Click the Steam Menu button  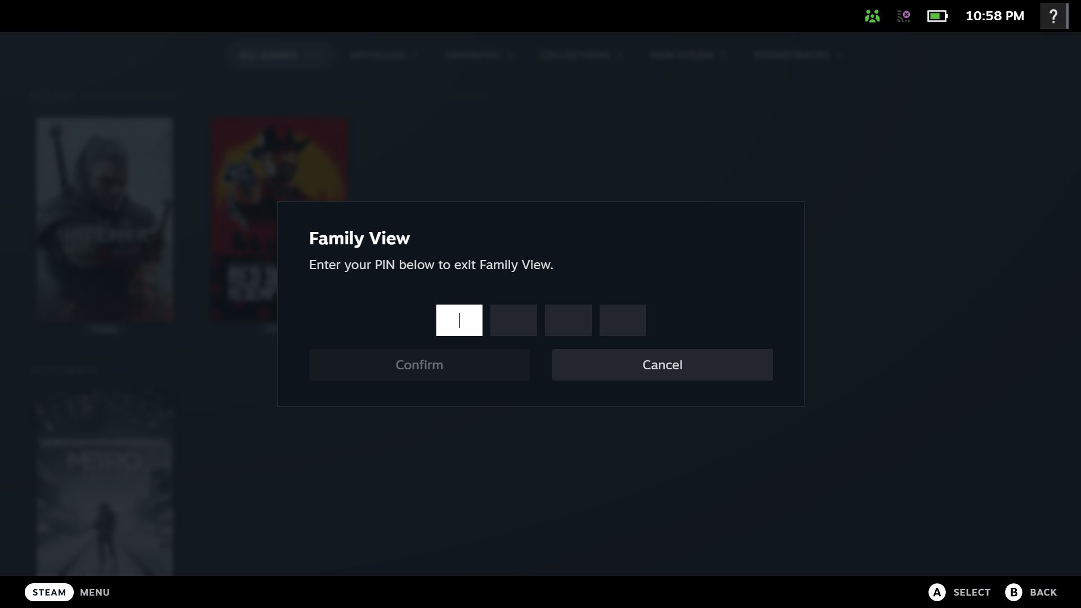pos(49,592)
